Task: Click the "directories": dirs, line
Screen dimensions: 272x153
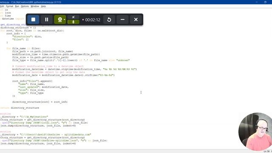Action: (27, 37)
